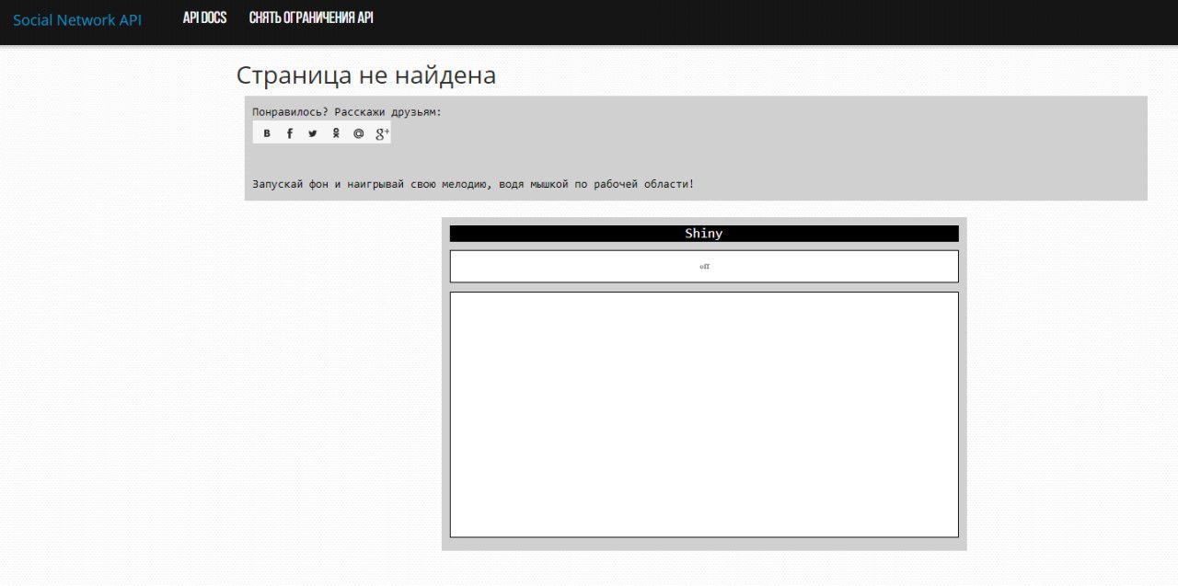Click the Shiny title bar
Image resolution: width=1178 pixels, height=586 pixels.
pos(704,234)
